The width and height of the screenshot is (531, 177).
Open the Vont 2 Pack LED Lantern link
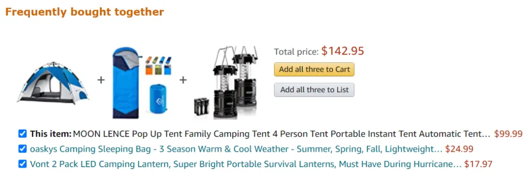[x=246, y=164]
